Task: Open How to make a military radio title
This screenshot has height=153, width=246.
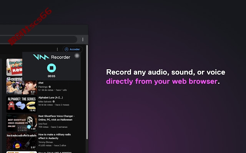Action: [55, 136]
